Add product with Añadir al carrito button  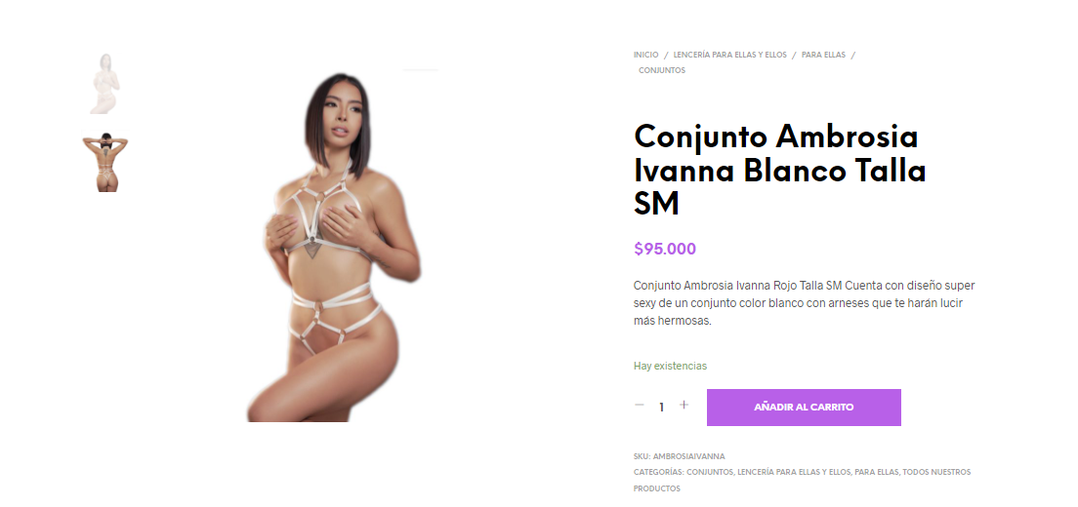804,408
